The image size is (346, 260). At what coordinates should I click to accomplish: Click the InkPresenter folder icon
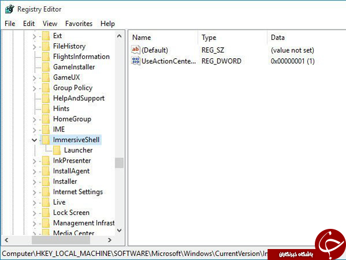coord(46,160)
